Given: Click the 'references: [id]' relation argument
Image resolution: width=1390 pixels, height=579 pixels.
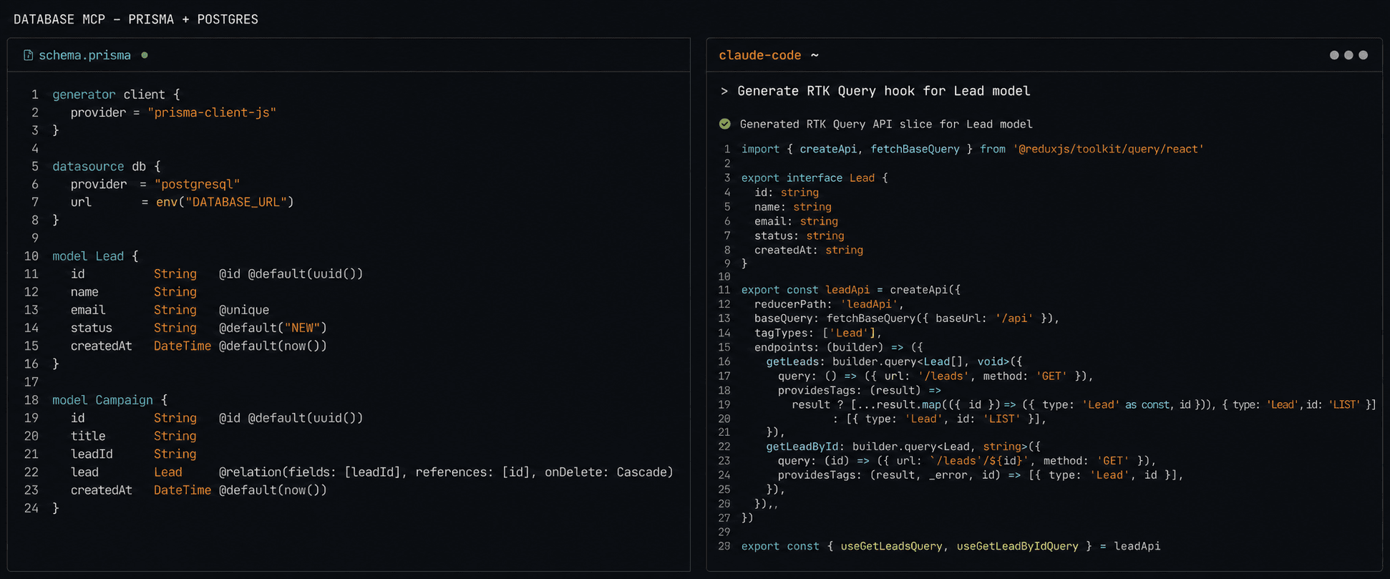Looking at the screenshot, I should pos(472,472).
